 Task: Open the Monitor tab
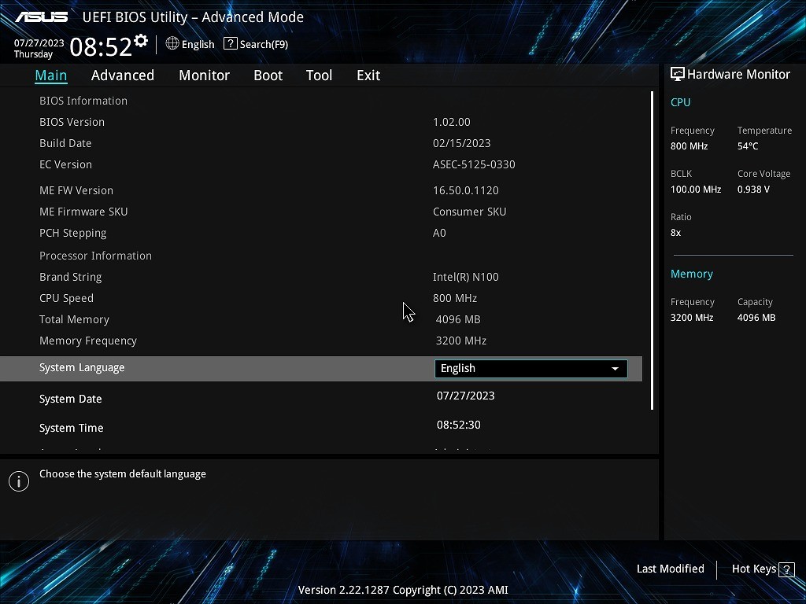point(204,75)
